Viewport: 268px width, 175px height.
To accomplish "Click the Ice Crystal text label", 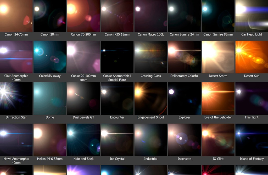I will click(117, 159).
